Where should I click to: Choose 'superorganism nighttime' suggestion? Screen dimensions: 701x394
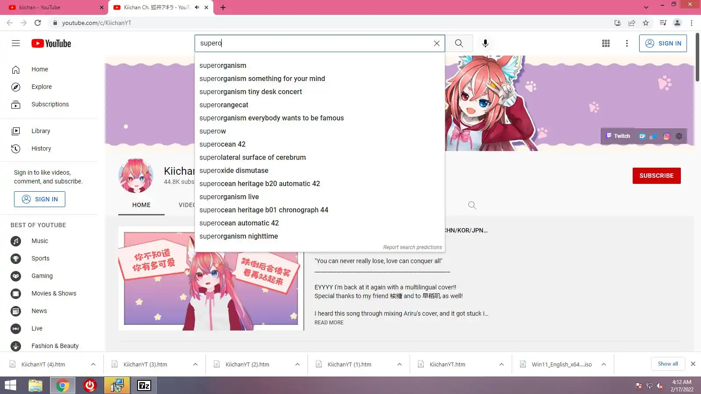click(319, 236)
